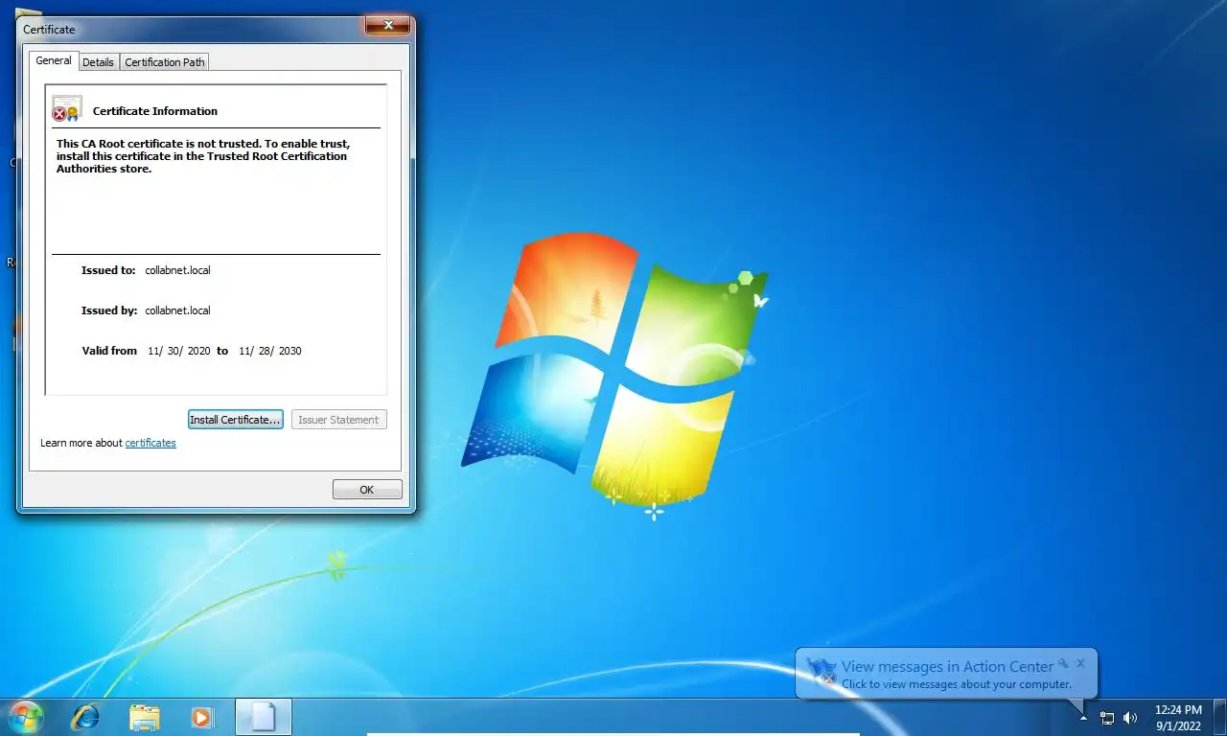Select the General tab
Image resolution: width=1227 pixels, height=736 pixels.
[54, 60]
